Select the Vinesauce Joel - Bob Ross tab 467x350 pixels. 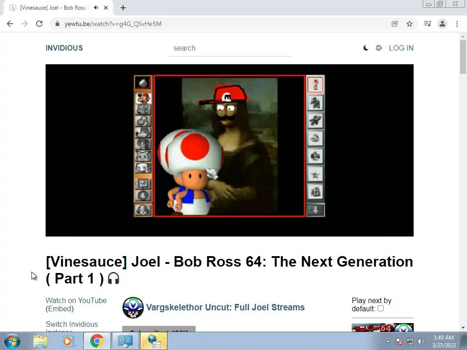(x=53, y=8)
